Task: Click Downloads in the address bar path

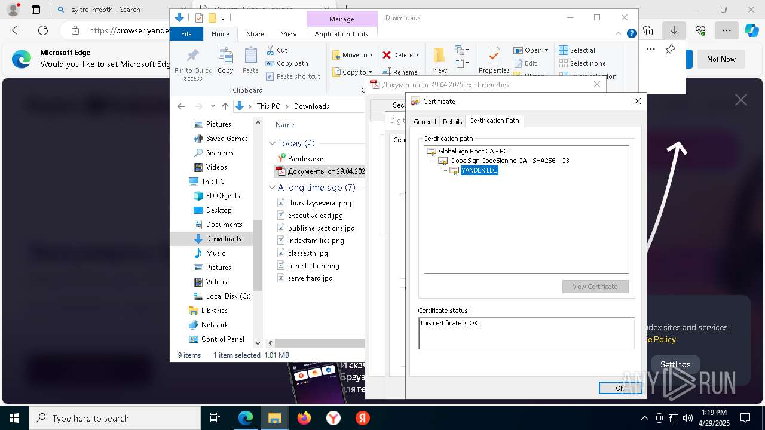Action: pyautogui.click(x=311, y=106)
